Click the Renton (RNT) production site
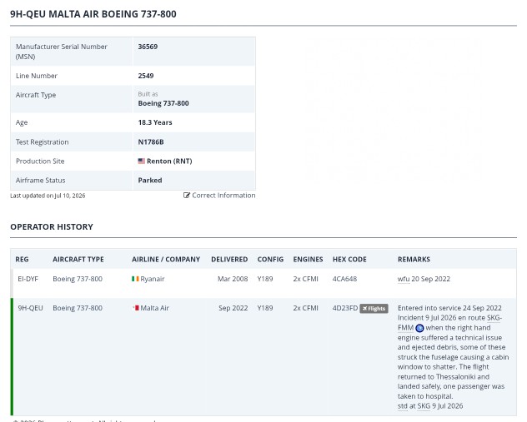 click(169, 161)
